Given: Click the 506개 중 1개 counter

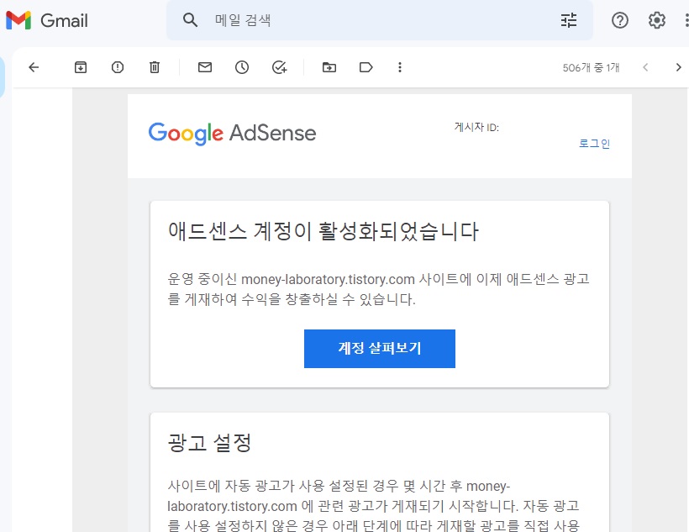Looking at the screenshot, I should point(591,68).
